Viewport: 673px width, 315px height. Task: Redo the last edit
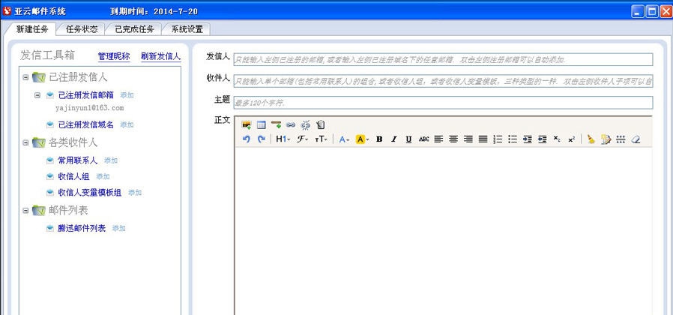point(261,139)
